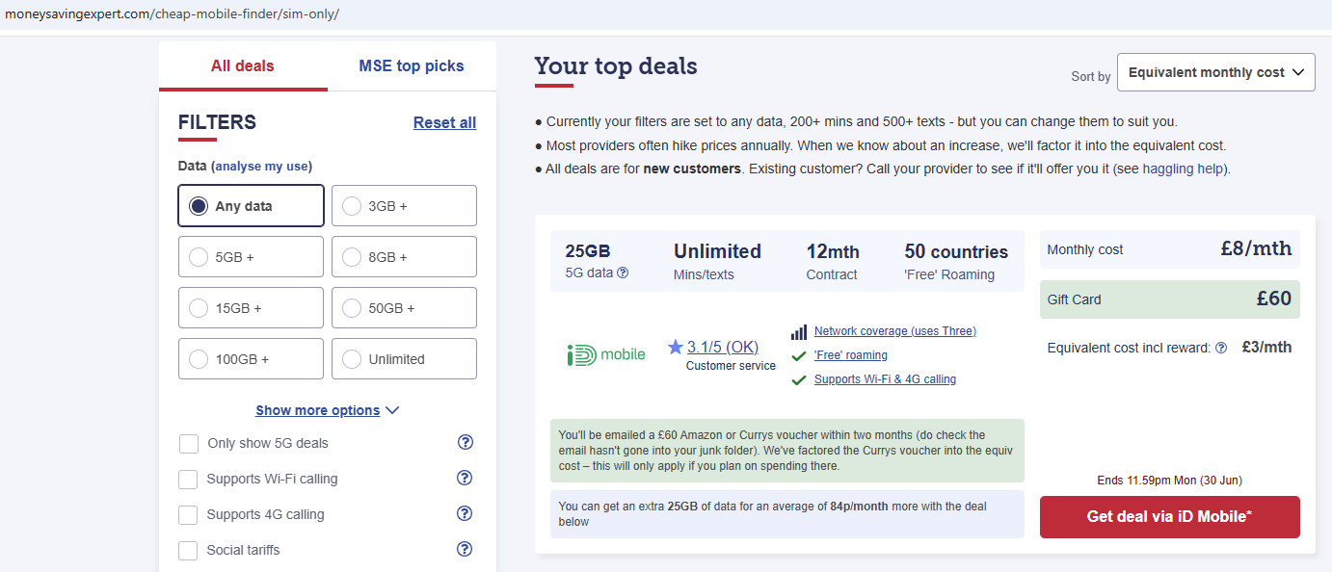The height and width of the screenshot is (572, 1332).
Task: Click the customer service star rating icon
Action: 675,347
